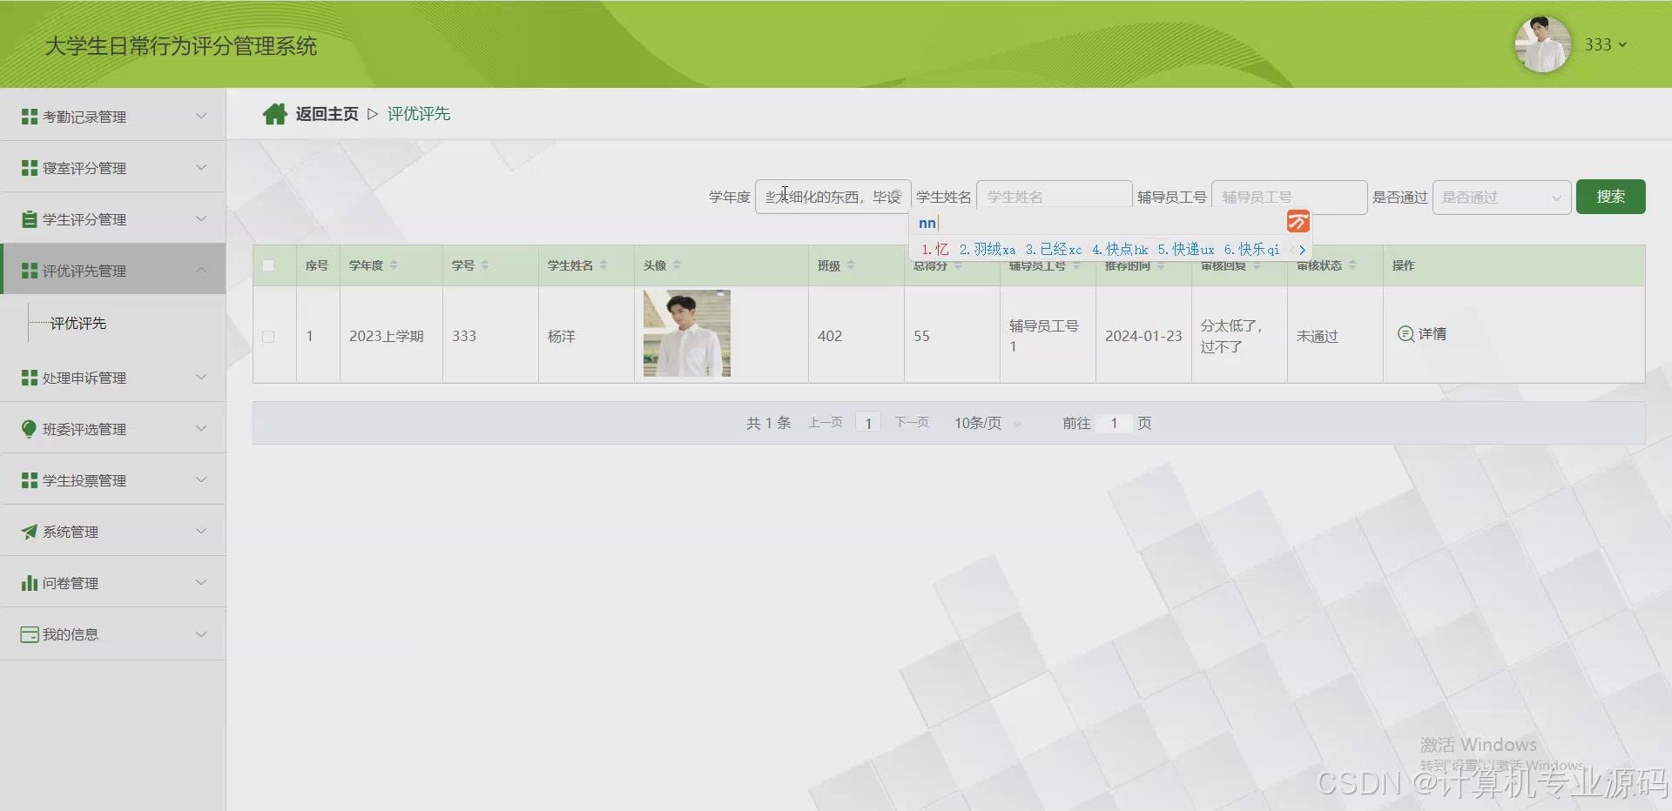This screenshot has width=1672, height=811.
Task: Click the 详情 magnifier icon in row 1
Action: coord(1406,334)
